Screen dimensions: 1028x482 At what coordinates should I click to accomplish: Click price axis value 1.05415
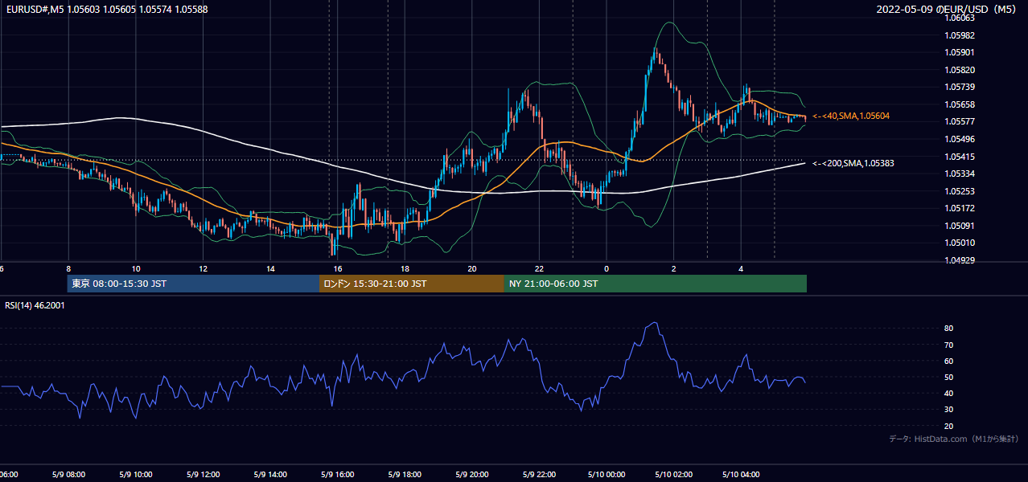coord(960,157)
